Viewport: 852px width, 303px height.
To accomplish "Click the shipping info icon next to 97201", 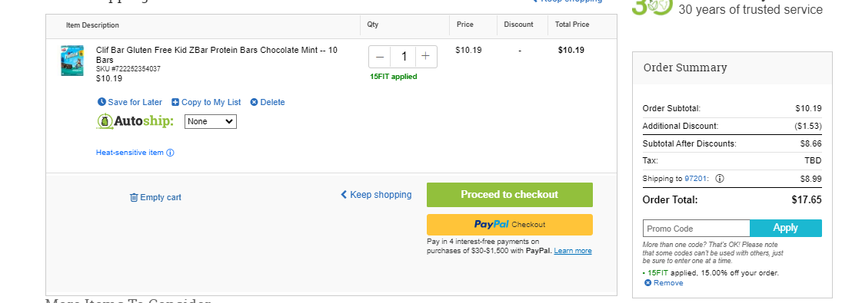I will point(720,179).
